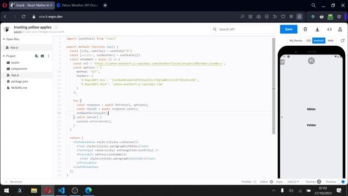The image size is (348, 196).
Task: Click Prettier format code button
Action: (249, 181)
